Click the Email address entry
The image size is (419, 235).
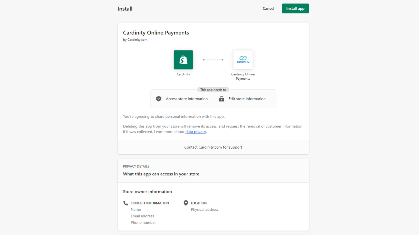[142, 216]
